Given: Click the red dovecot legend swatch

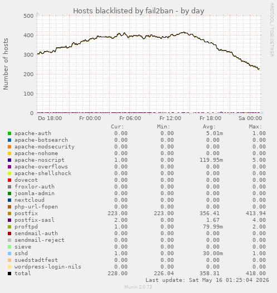Looking at the screenshot, I should coord(9,180).
